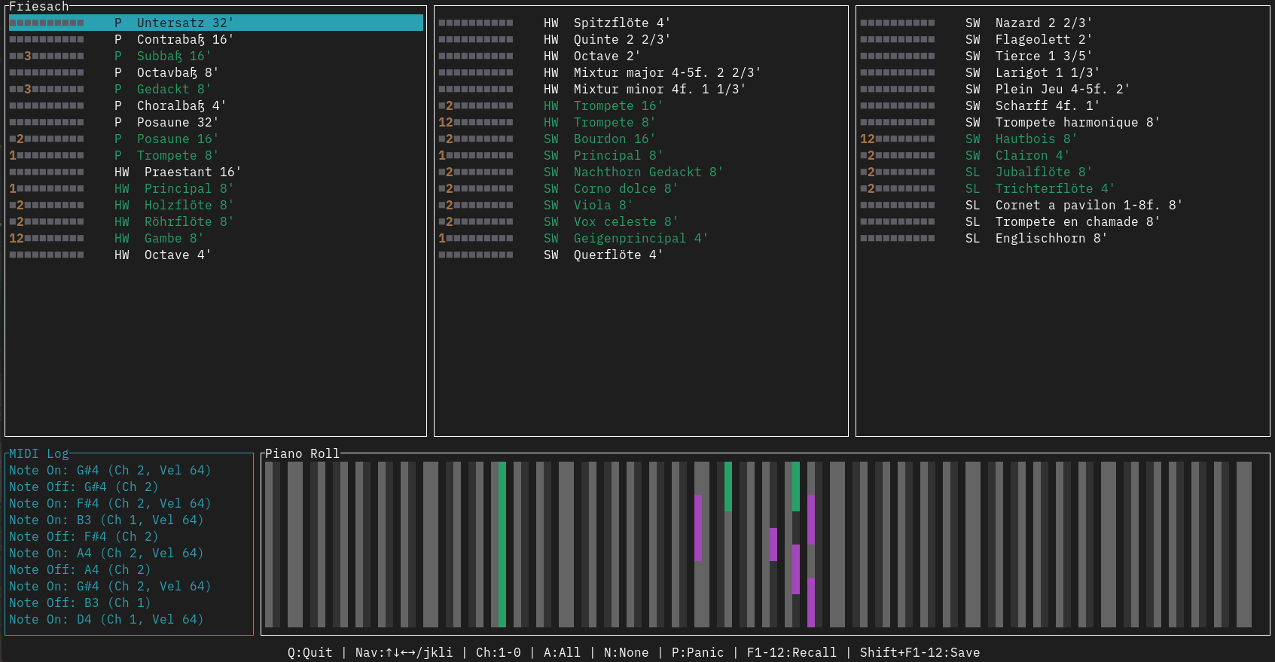Click F1-12:Recall preset hint
This screenshot has width=1275, height=662.
tap(792, 652)
